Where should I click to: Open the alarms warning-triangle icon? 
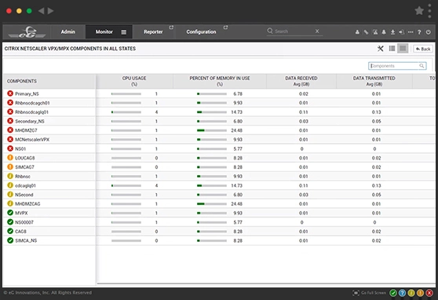(x=375, y=32)
